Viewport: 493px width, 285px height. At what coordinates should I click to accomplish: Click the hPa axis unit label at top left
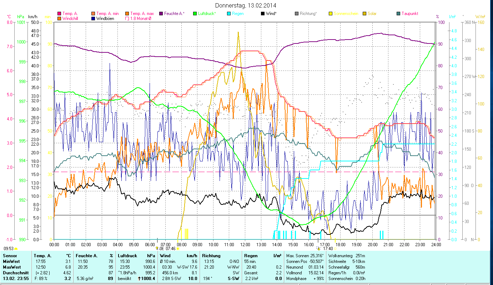[21, 17]
